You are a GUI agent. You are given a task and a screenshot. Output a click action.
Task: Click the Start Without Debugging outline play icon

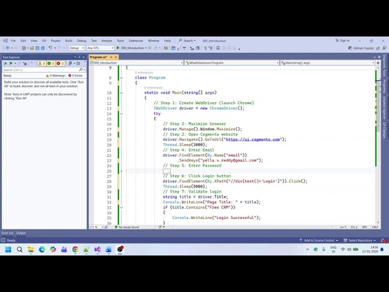click(150, 48)
